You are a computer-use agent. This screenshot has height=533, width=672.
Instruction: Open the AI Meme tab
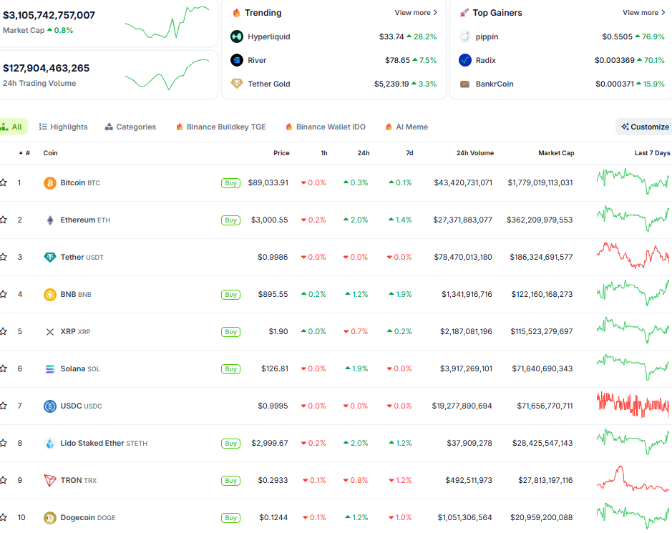coord(406,127)
